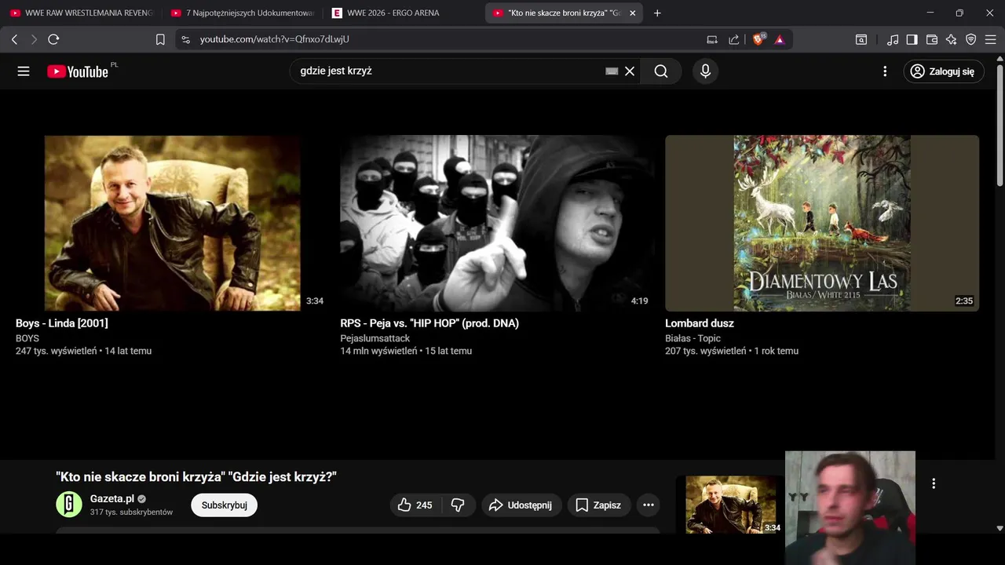Click 247 tys. wyświetleń • 14 lat temu text

pos(83,351)
